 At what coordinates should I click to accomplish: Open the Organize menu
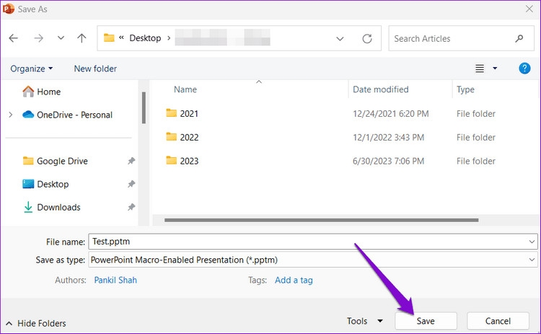point(32,69)
